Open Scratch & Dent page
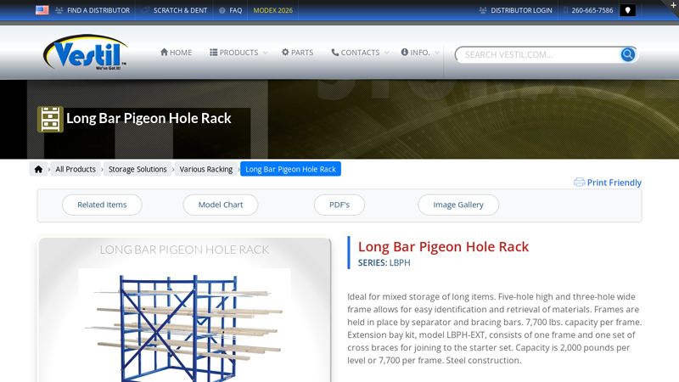 (180, 10)
